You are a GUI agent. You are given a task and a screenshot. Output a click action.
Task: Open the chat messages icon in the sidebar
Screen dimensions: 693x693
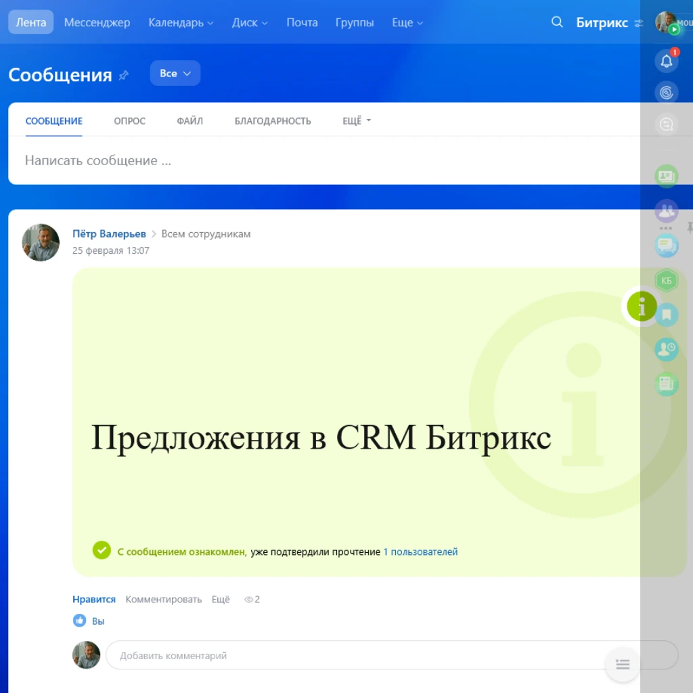tap(667, 246)
